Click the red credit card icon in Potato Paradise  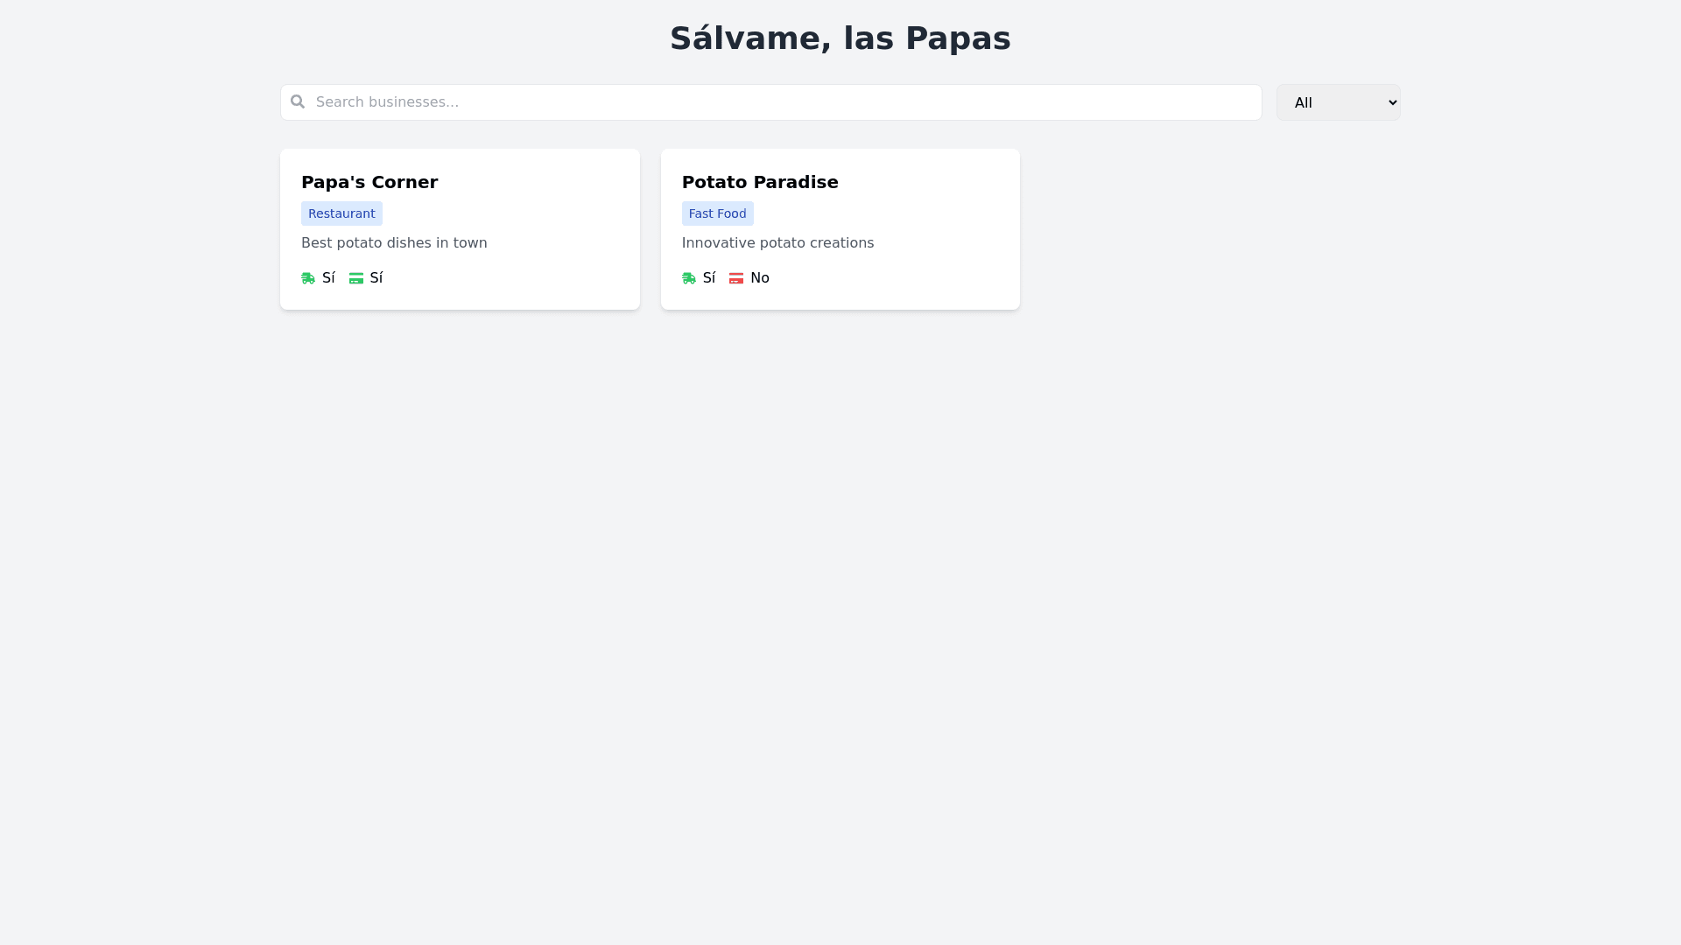point(736,278)
